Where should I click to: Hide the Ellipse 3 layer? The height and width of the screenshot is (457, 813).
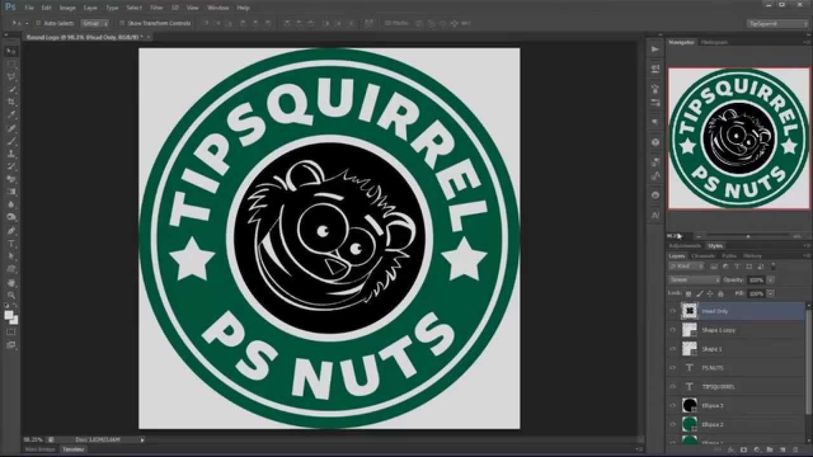click(673, 406)
